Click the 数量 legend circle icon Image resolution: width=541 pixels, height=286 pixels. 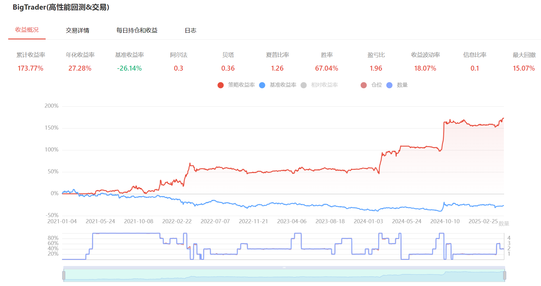(389, 85)
